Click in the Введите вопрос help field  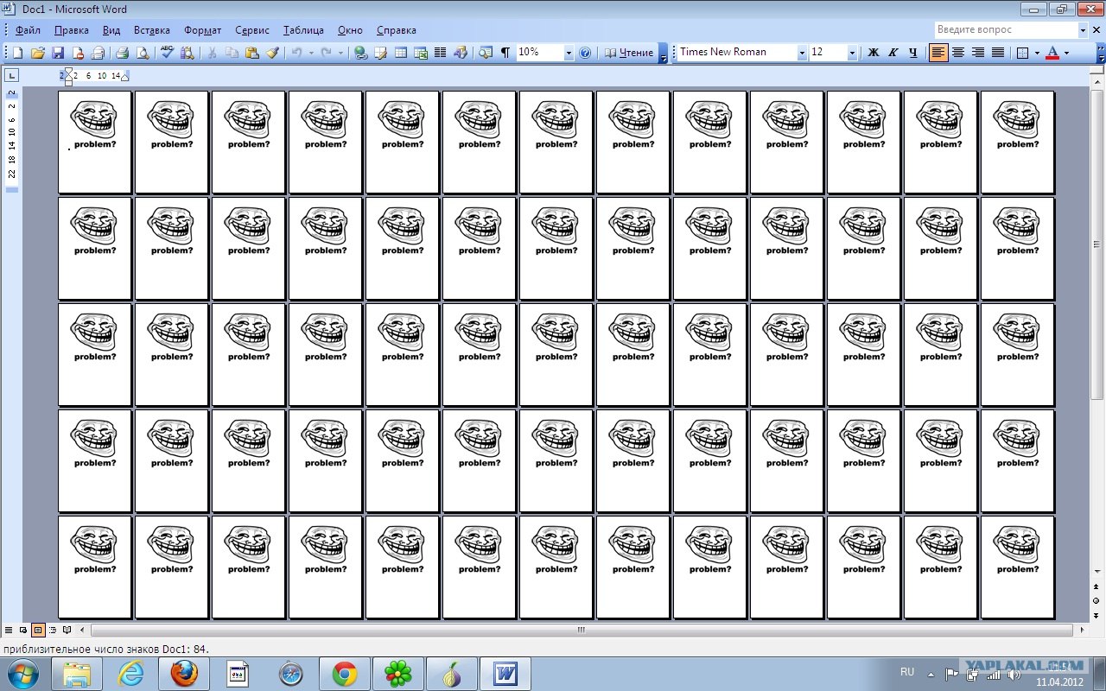[x=1006, y=30]
